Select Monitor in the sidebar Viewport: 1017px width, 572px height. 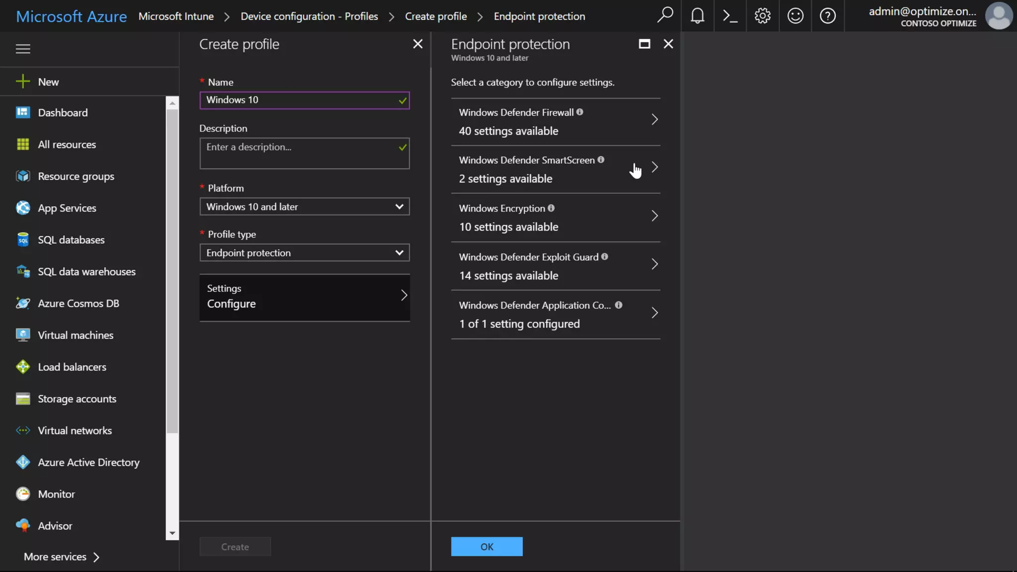click(56, 494)
